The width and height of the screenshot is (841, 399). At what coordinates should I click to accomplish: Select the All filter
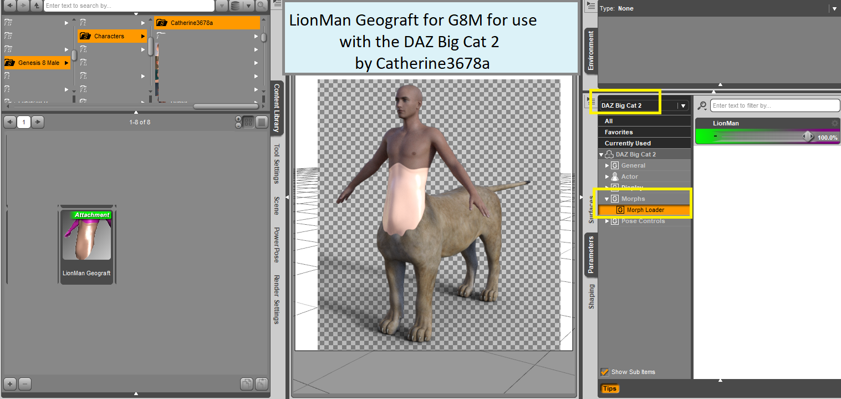[x=644, y=121]
